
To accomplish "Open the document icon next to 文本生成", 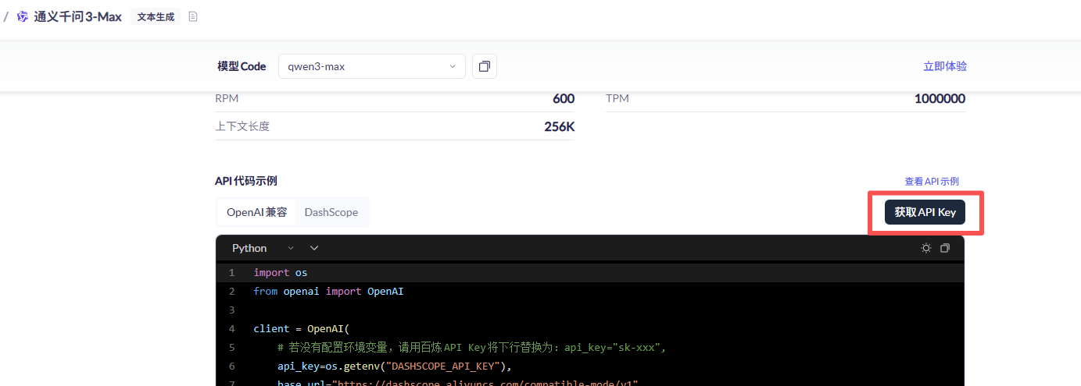I will click(193, 16).
